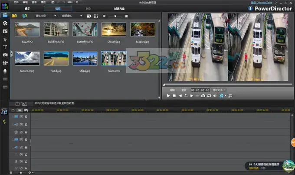Toggle lock on audio track 1
This screenshot has height=175, width=295.
(x=26, y=124)
